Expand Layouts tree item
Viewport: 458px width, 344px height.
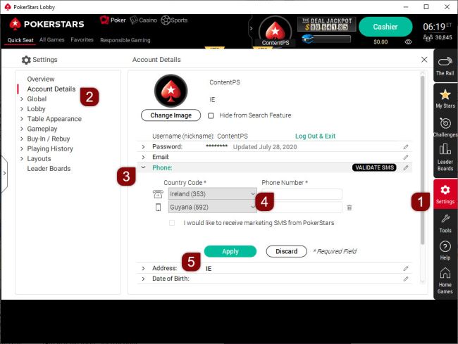coord(22,158)
